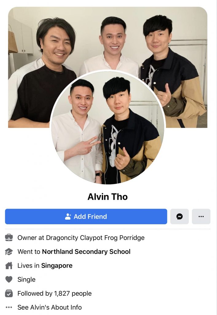Click the followers checkmark icon
This screenshot has height=315, width=217.
click(9, 293)
